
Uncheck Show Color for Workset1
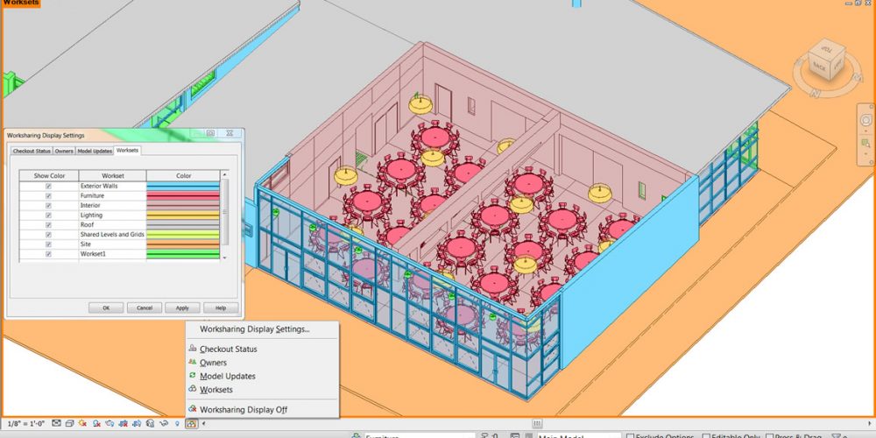(x=48, y=254)
